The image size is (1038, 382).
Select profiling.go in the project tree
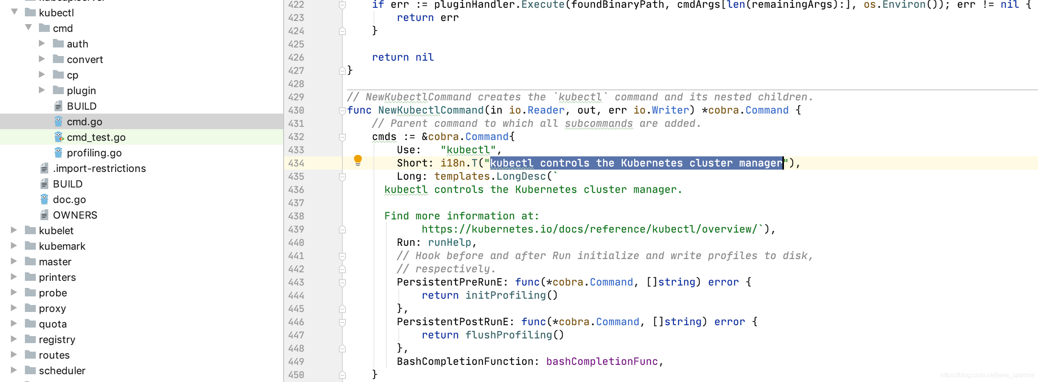tap(142, 152)
